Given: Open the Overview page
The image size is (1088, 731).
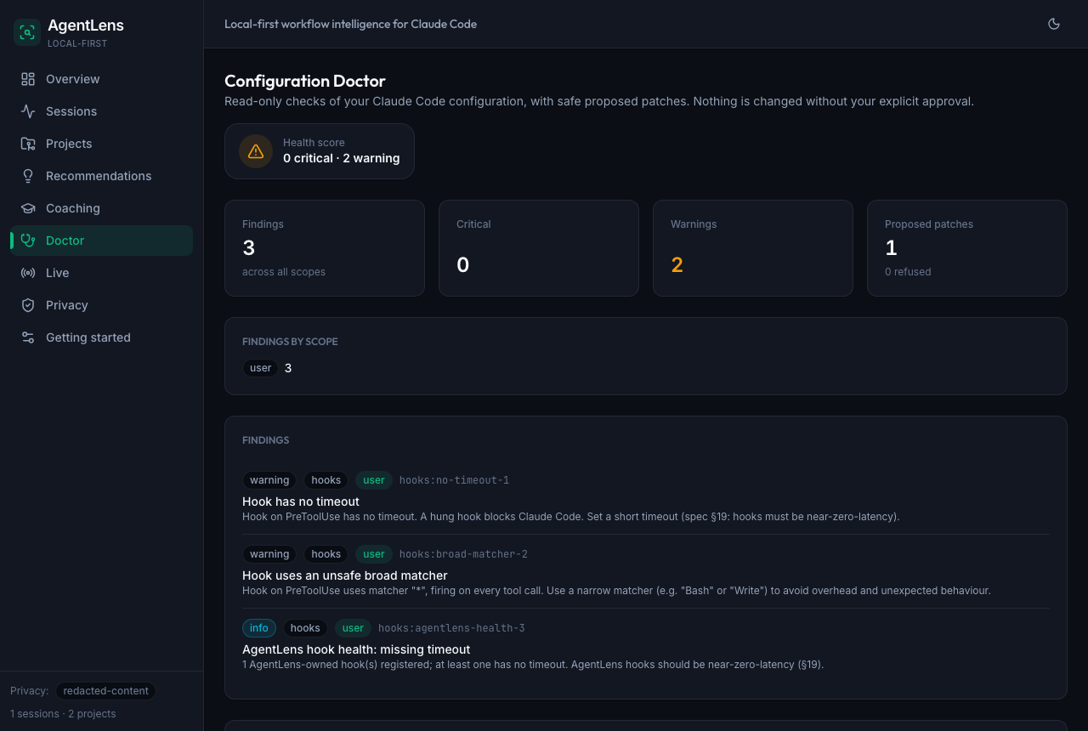Looking at the screenshot, I should tap(102, 79).
